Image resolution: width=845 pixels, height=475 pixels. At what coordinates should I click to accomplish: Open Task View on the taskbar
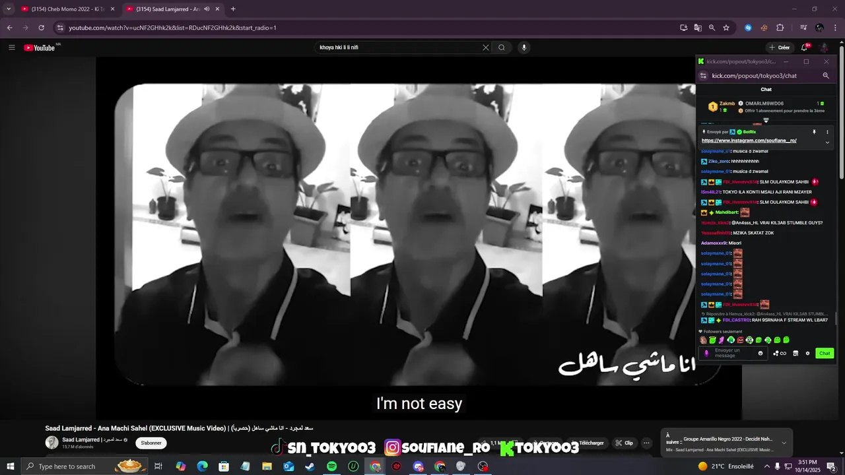pos(158,466)
